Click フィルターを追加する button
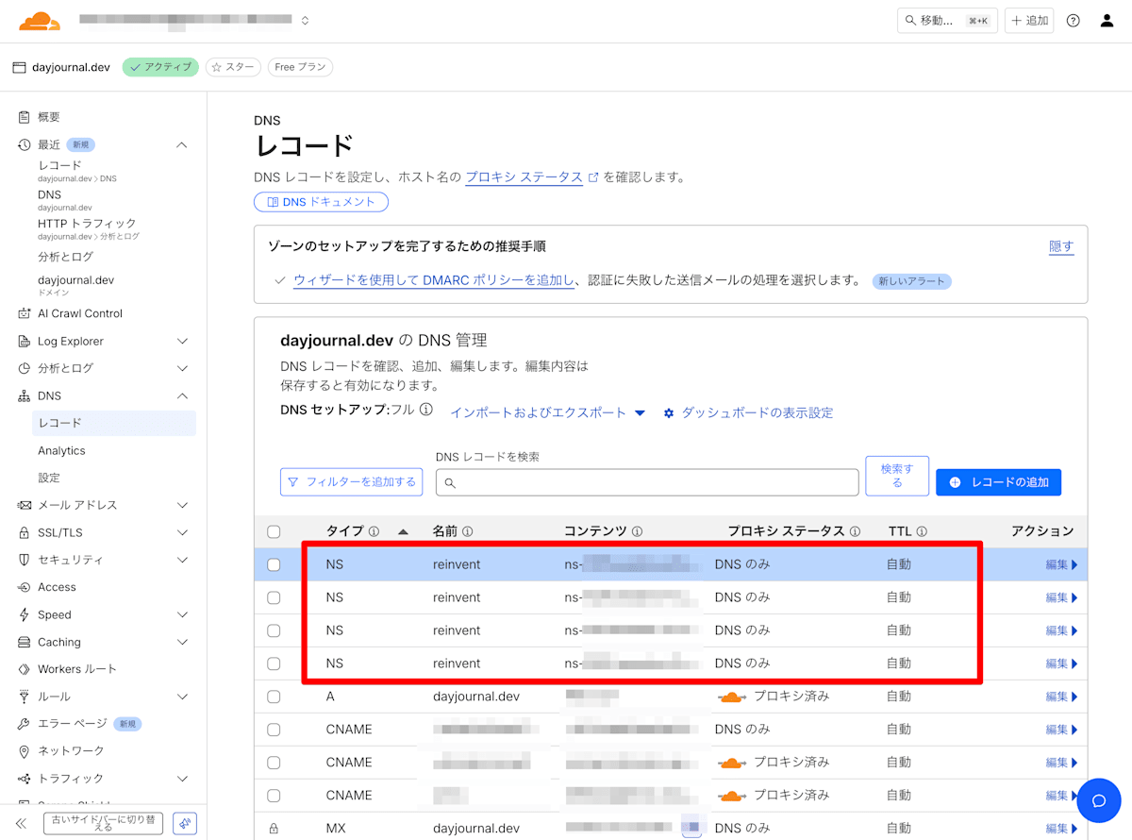This screenshot has height=840, width=1132. coord(351,481)
